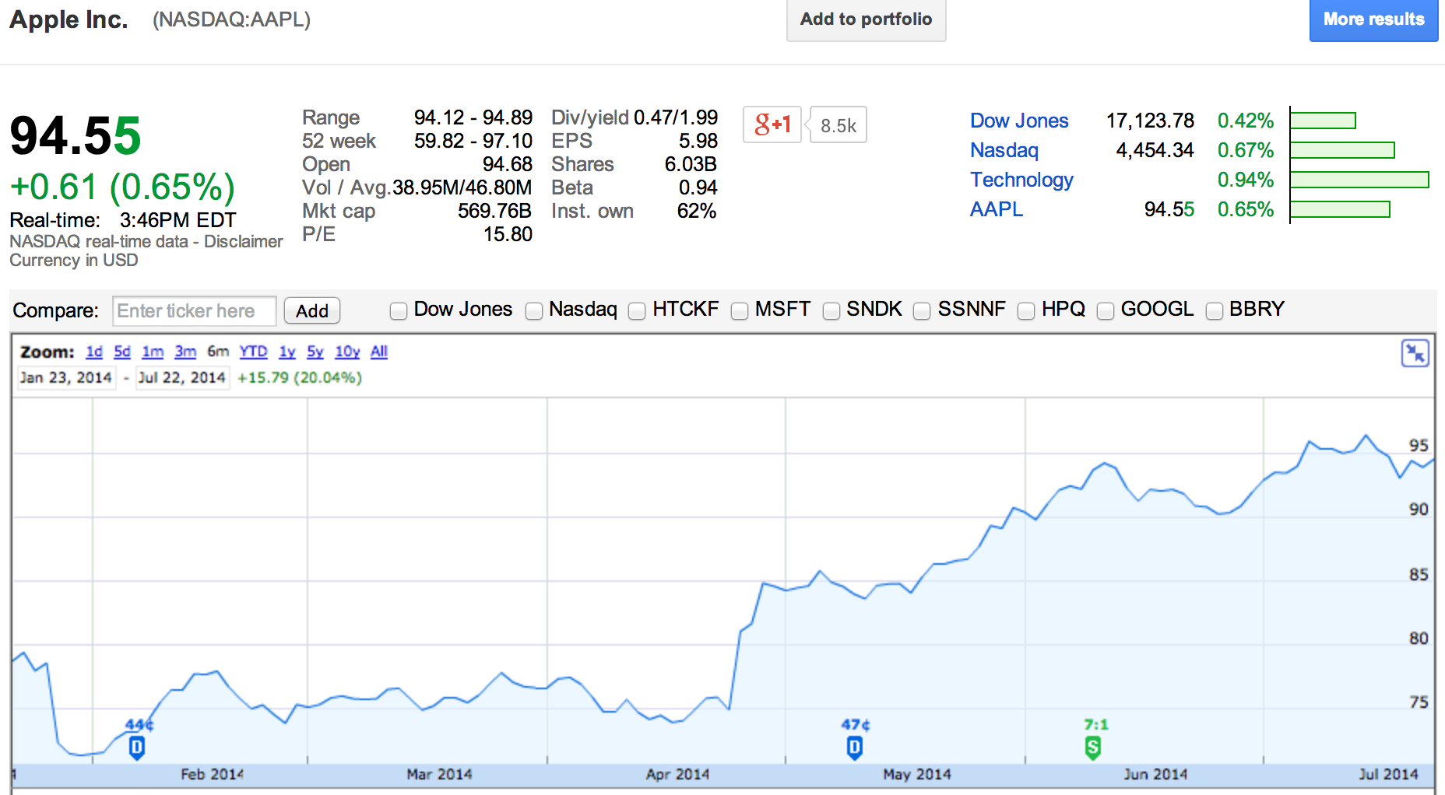Image resolution: width=1445 pixels, height=795 pixels.
Task: Click the Apple Inc. company title
Action: (69, 19)
